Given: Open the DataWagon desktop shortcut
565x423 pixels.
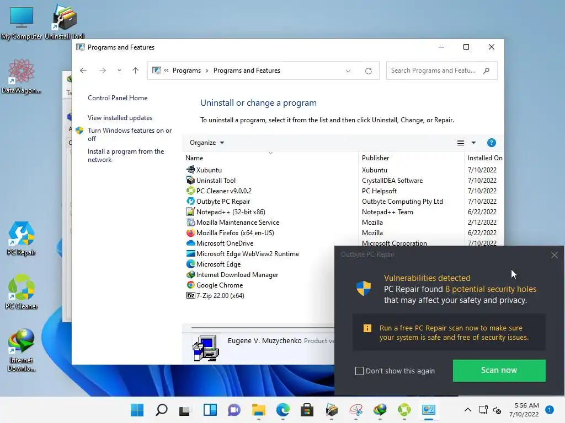Looking at the screenshot, I should [x=21, y=76].
